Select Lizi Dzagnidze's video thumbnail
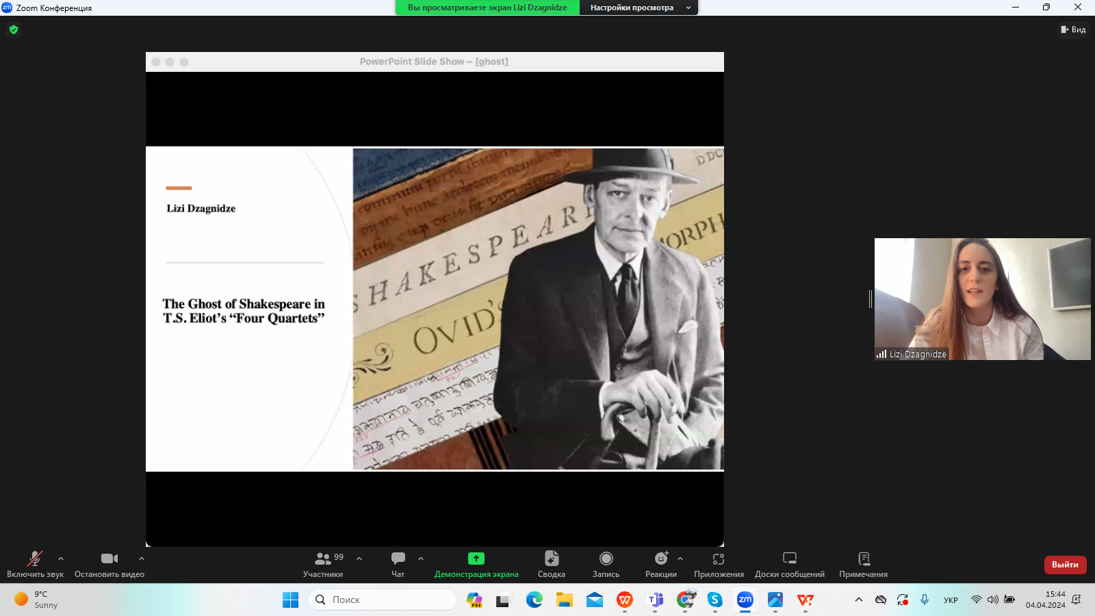 (982, 298)
